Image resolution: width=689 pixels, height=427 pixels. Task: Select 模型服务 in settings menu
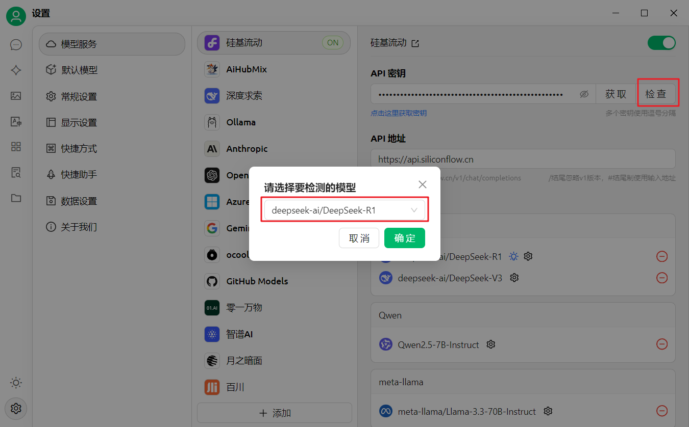(x=112, y=44)
